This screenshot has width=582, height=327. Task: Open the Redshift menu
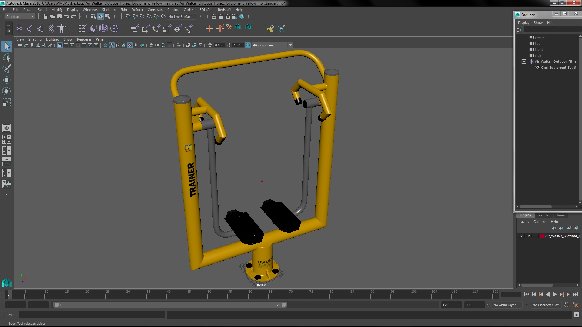[x=224, y=10]
